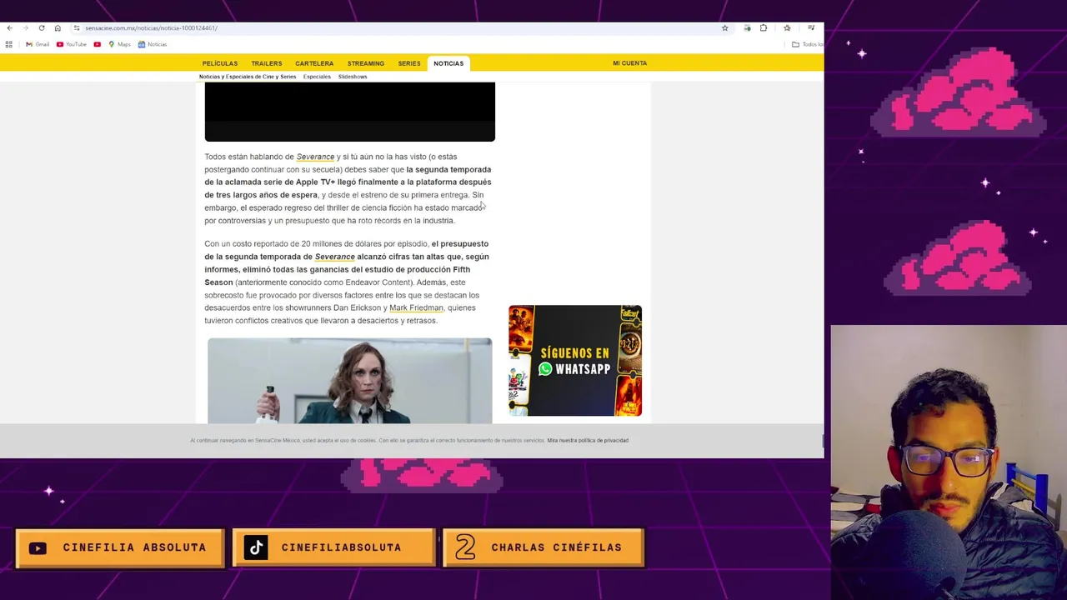
Task: Open the SERIES menu
Action: [409, 63]
